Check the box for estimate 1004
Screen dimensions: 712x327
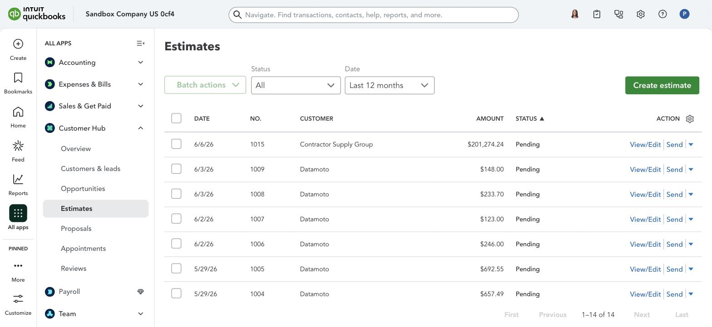176,293
